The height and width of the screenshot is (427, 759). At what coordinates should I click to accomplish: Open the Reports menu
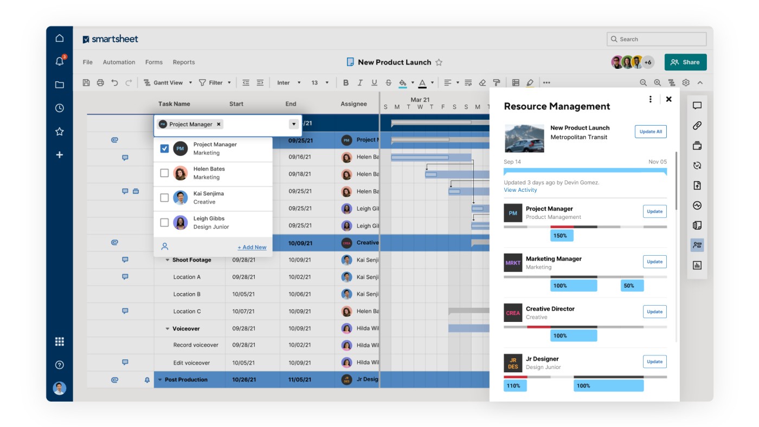(x=184, y=62)
